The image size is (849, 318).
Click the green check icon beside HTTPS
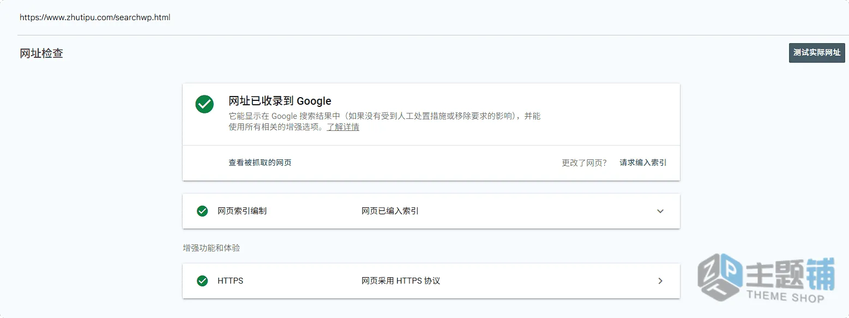(x=202, y=281)
